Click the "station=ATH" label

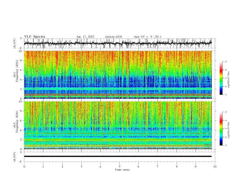113,37
